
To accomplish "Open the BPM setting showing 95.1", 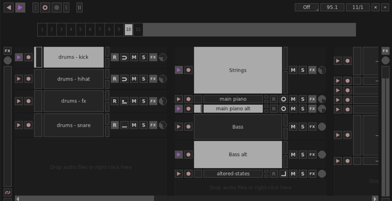I will pyautogui.click(x=332, y=7).
